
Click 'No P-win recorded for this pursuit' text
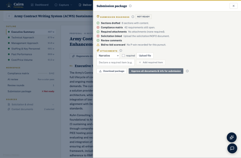click(x=146, y=45)
